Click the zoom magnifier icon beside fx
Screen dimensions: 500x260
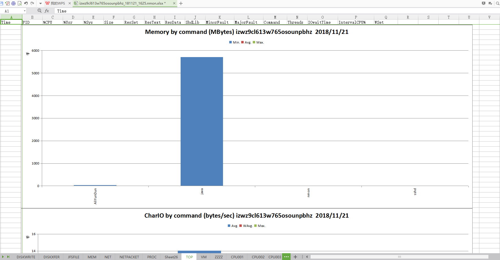[40, 11]
